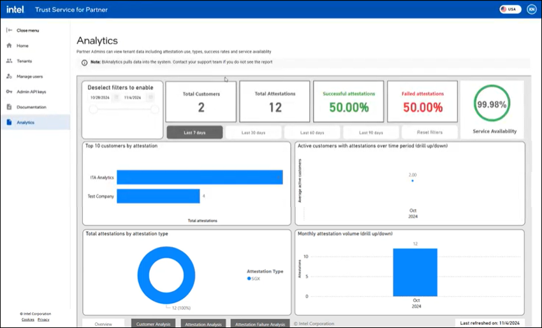
Task: Click Successful attestations 50.00% card
Action: pos(348,101)
